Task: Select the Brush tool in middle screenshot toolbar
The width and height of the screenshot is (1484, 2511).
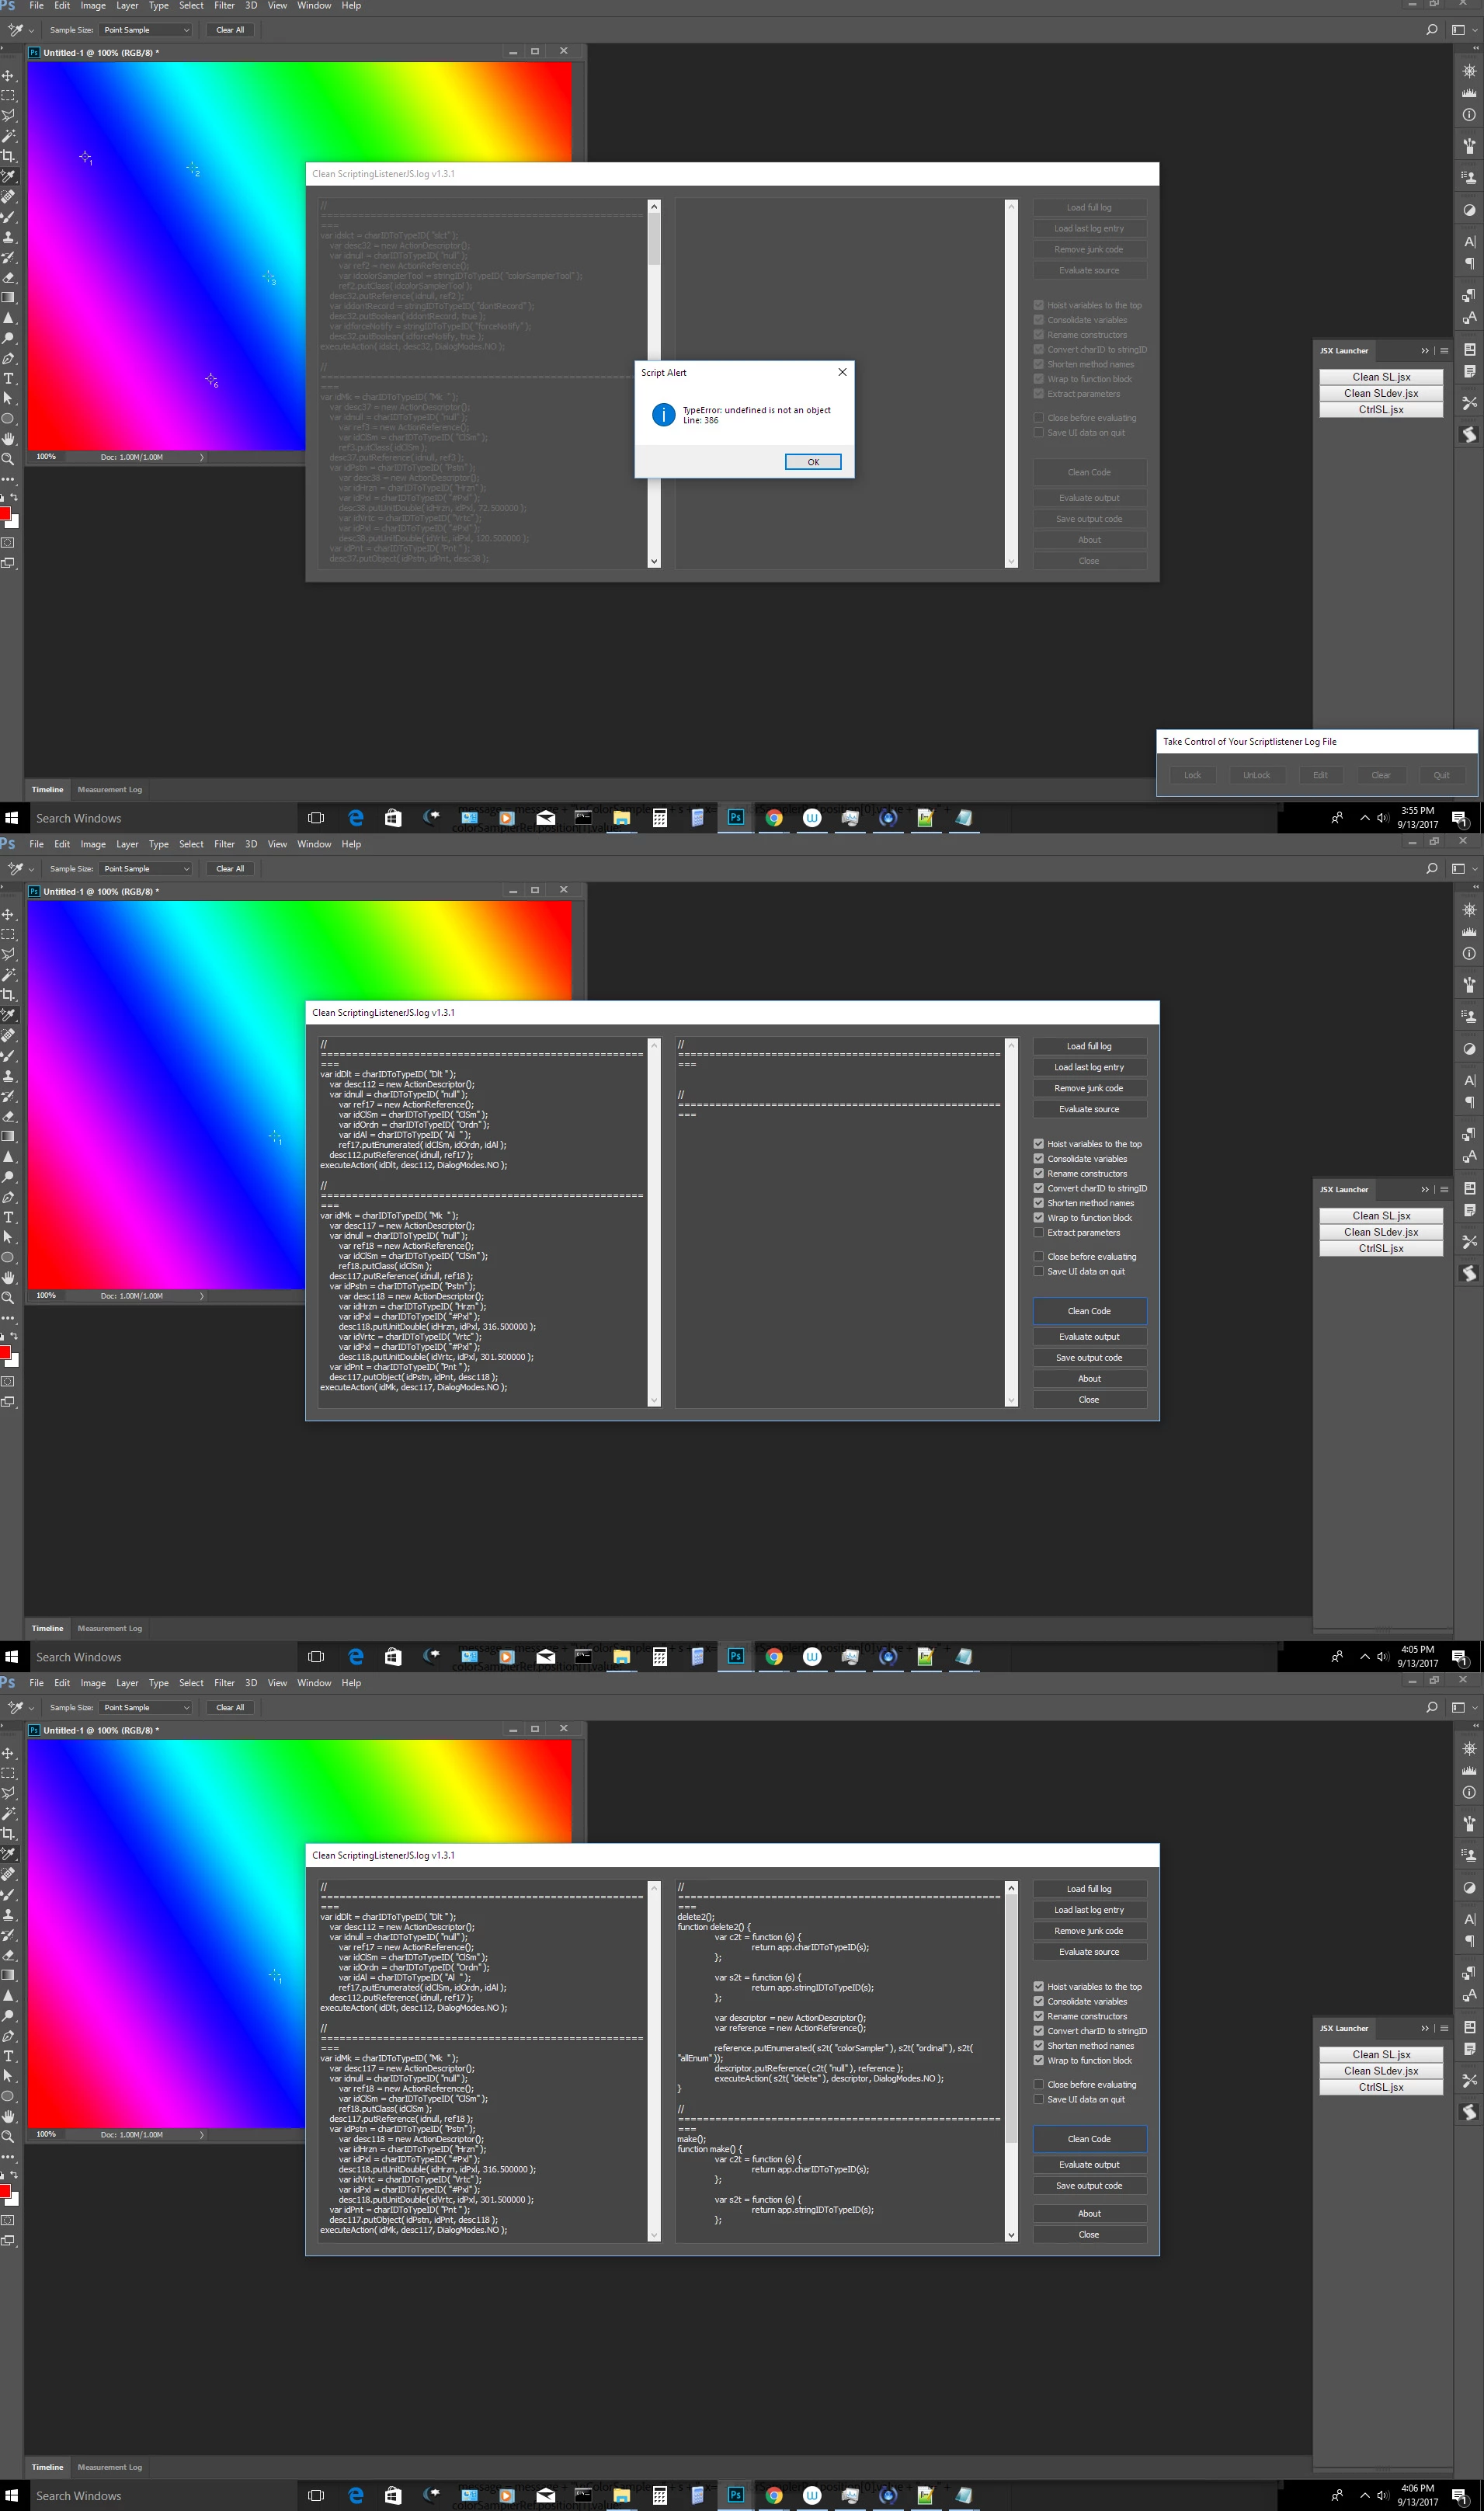Action: click(8, 1056)
